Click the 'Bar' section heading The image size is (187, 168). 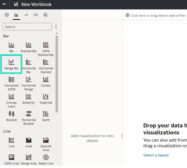pos(6,36)
